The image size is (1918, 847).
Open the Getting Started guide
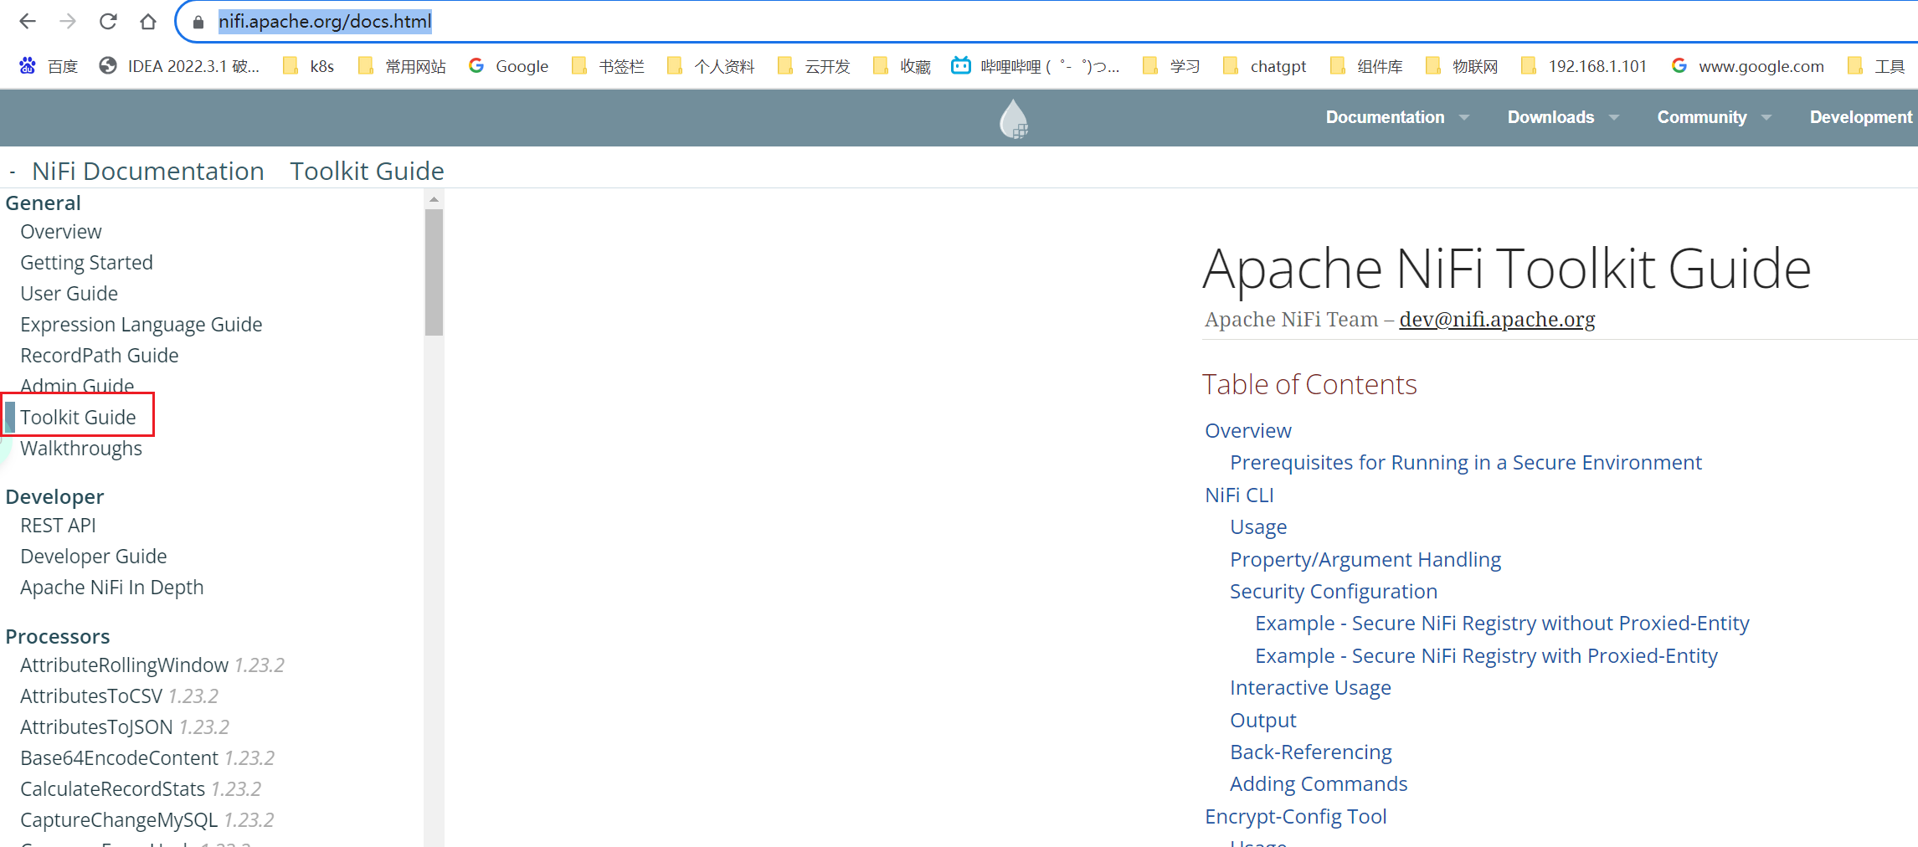click(86, 263)
